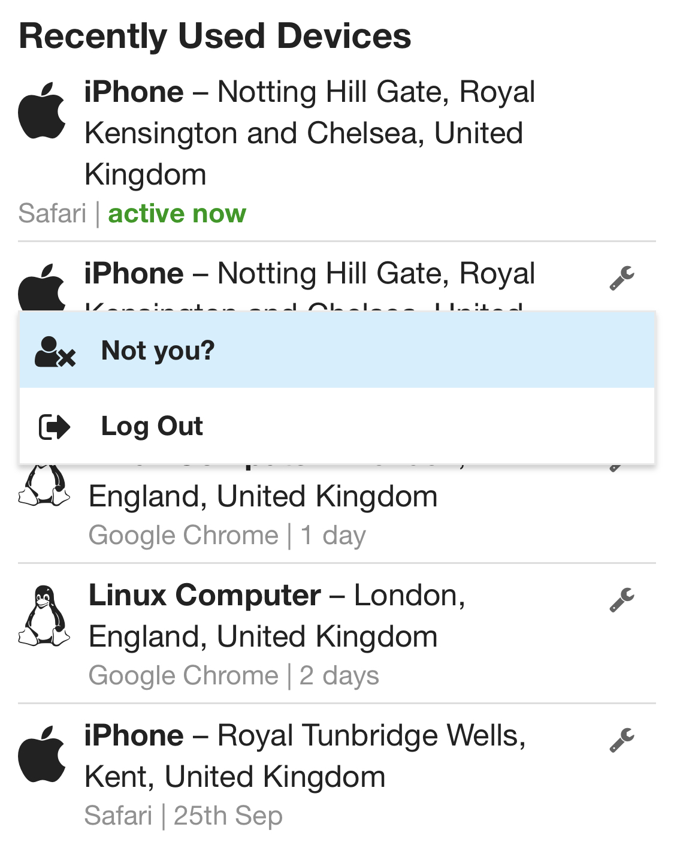The height and width of the screenshot is (842, 674).
Task: Click the exit arrow icon beside Log Out
Action: tap(55, 427)
